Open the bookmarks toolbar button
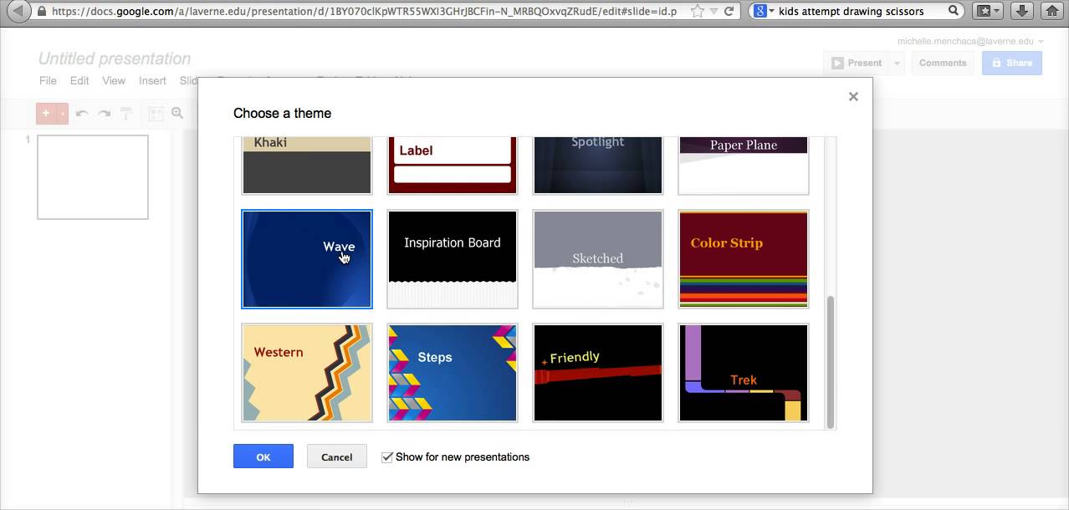The image size is (1069, 510). click(x=989, y=11)
